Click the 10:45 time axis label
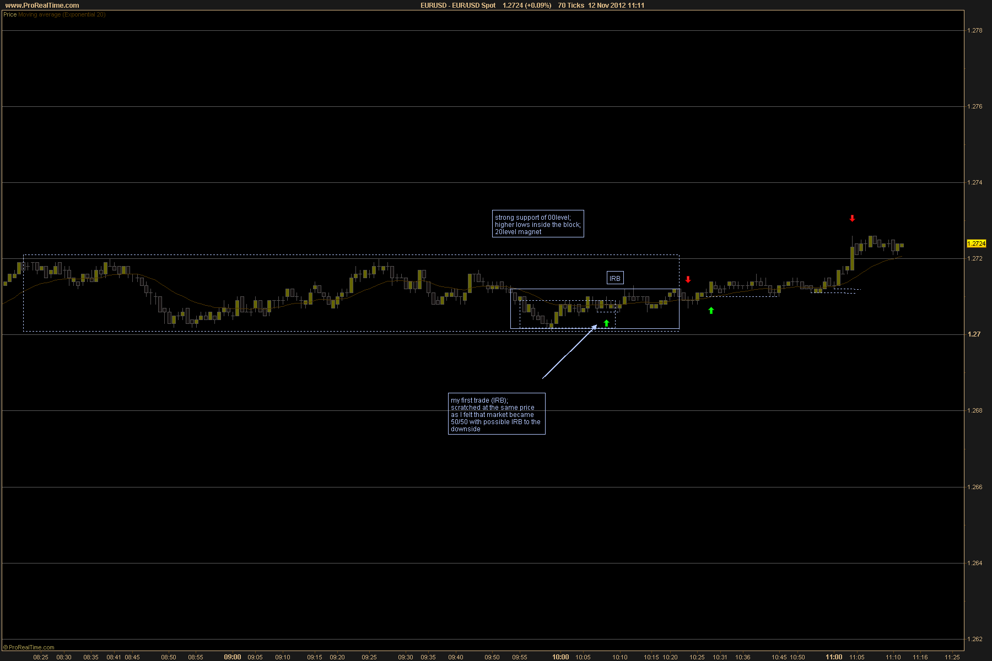This screenshot has width=992, height=661. pos(779,657)
